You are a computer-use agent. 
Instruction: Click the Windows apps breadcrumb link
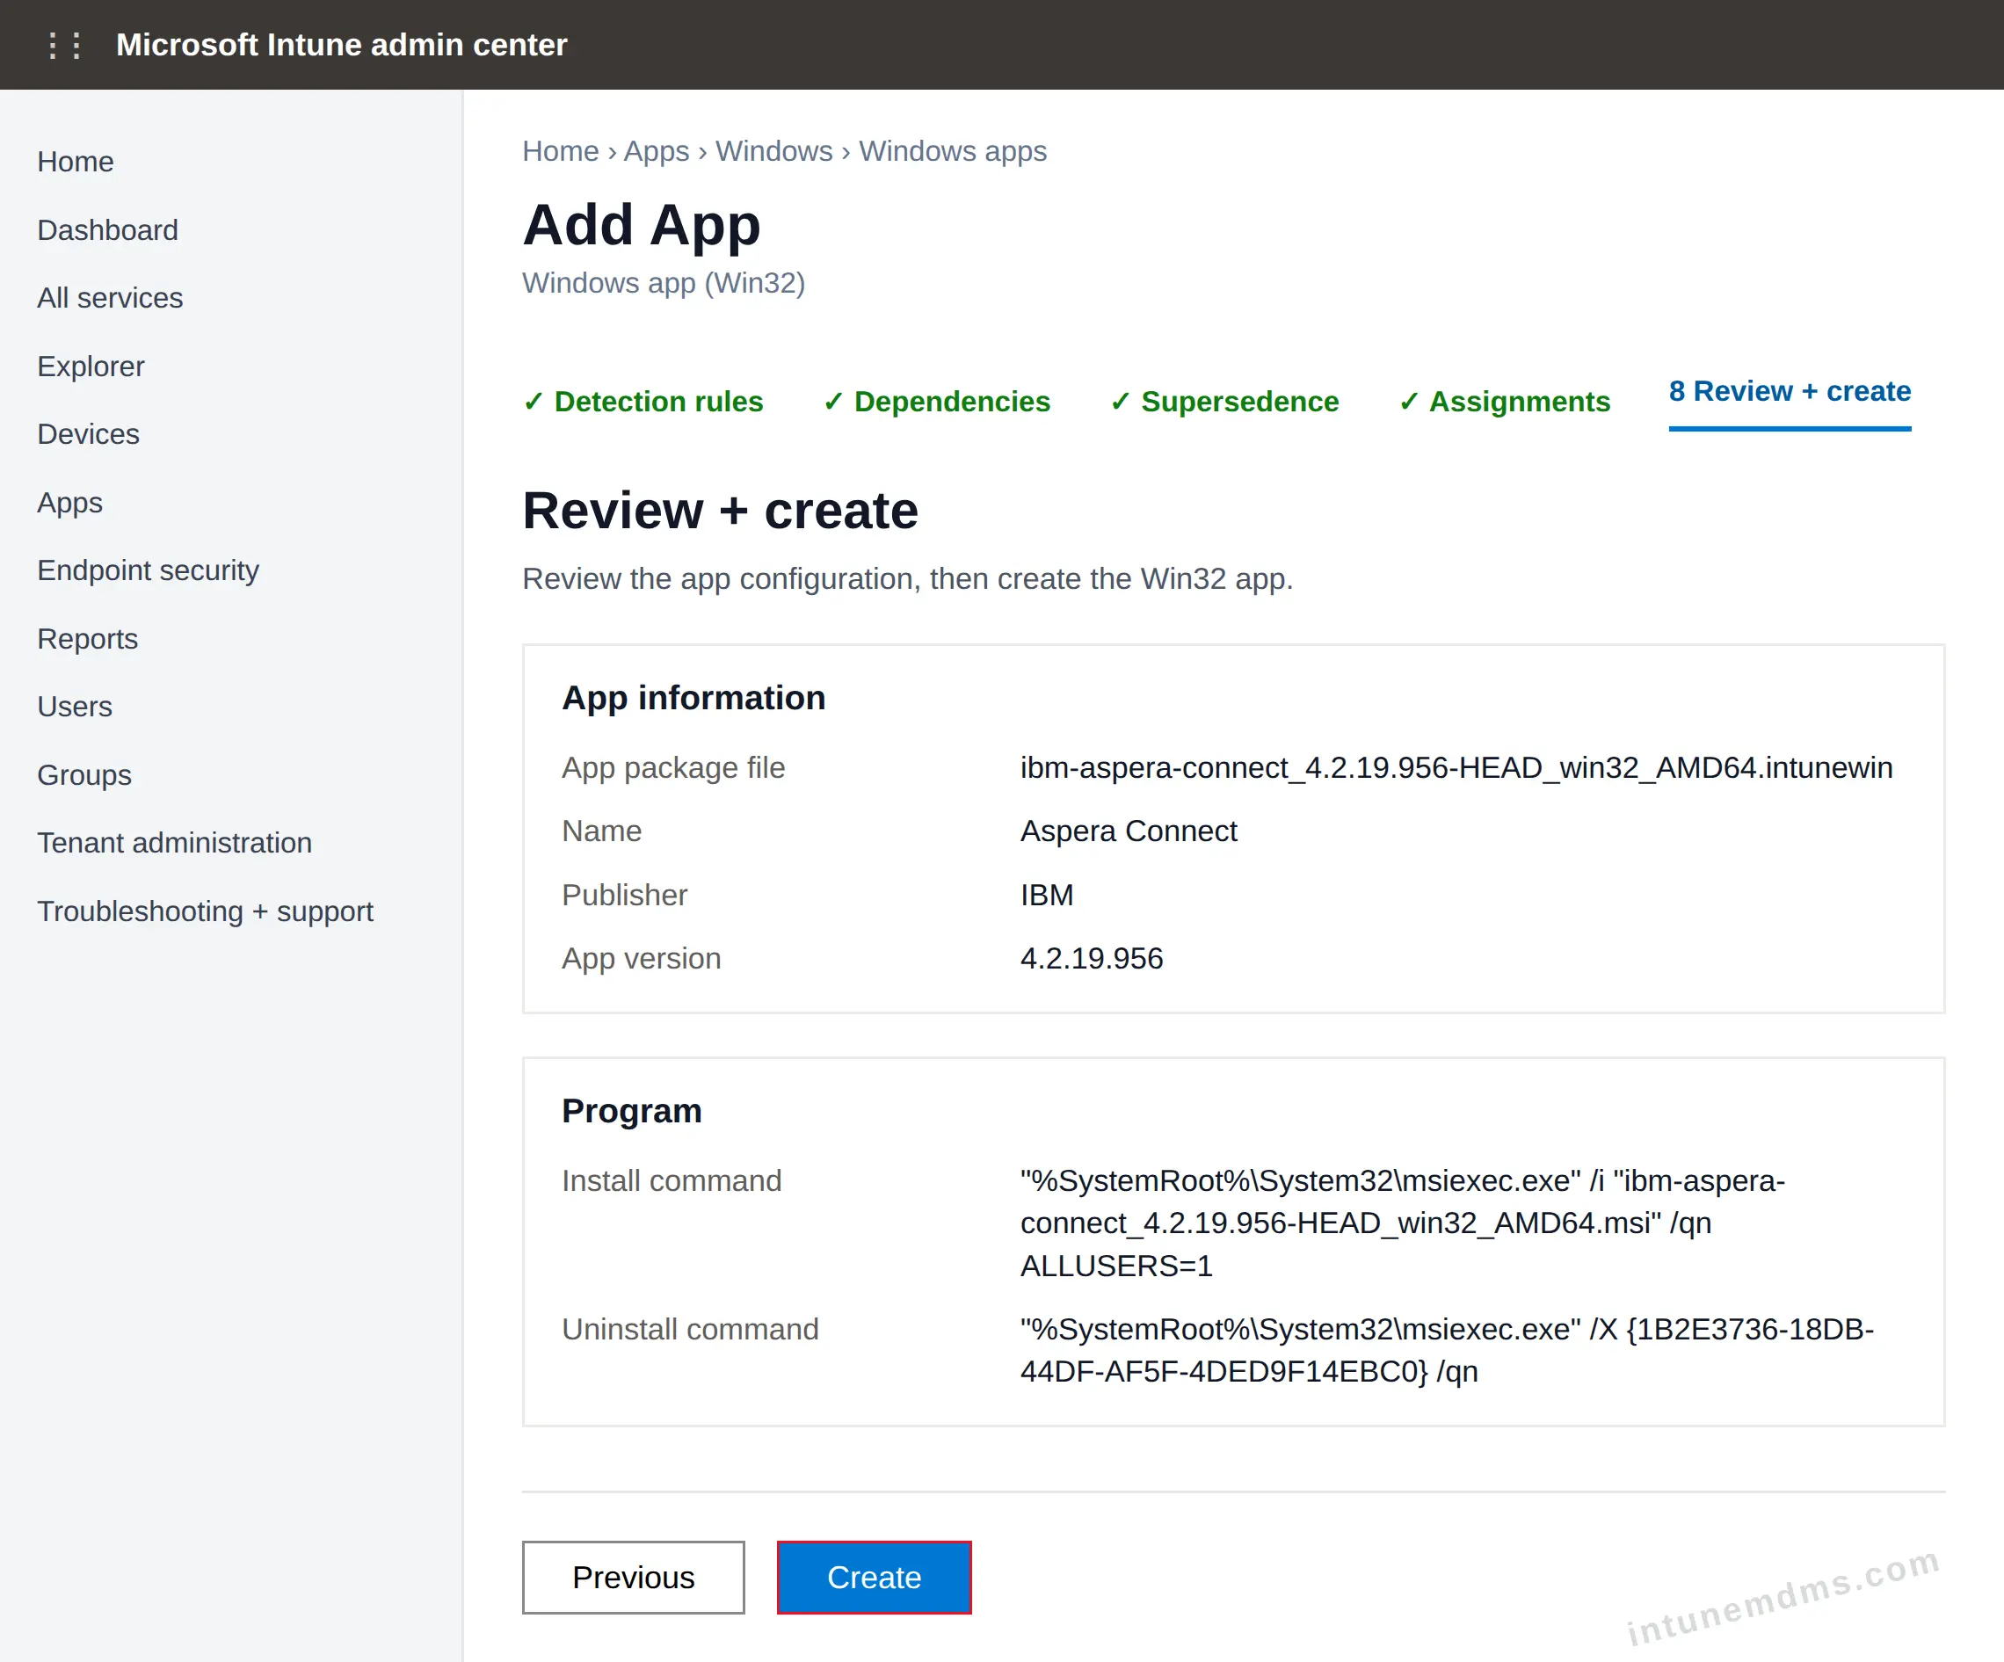point(953,151)
